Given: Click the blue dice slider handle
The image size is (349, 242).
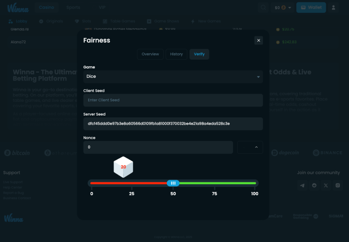Looking at the screenshot, I should point(173,183).
